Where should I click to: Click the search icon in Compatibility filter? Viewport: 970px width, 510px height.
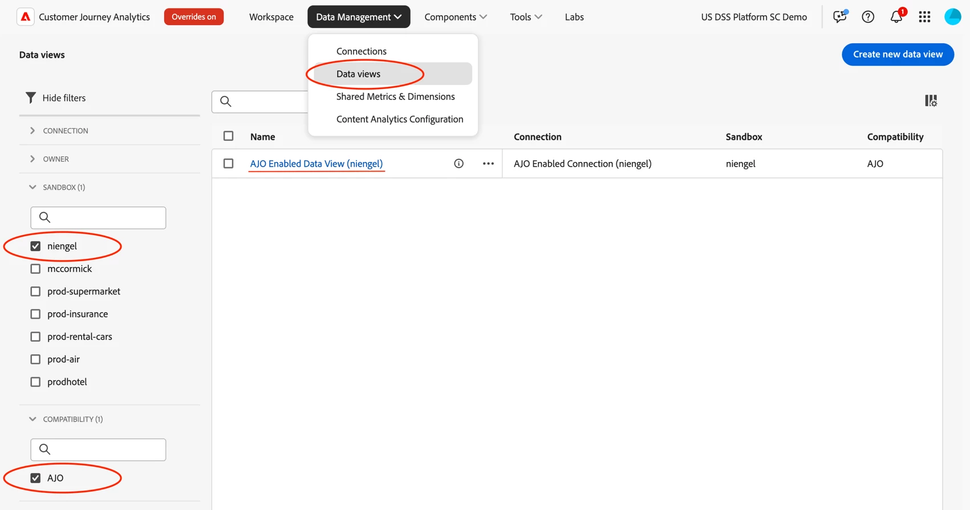coord(44,450)
